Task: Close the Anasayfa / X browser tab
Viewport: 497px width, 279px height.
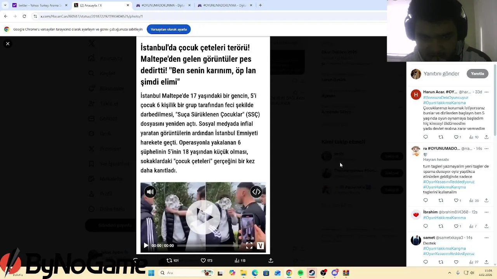Action: point(128,5)
